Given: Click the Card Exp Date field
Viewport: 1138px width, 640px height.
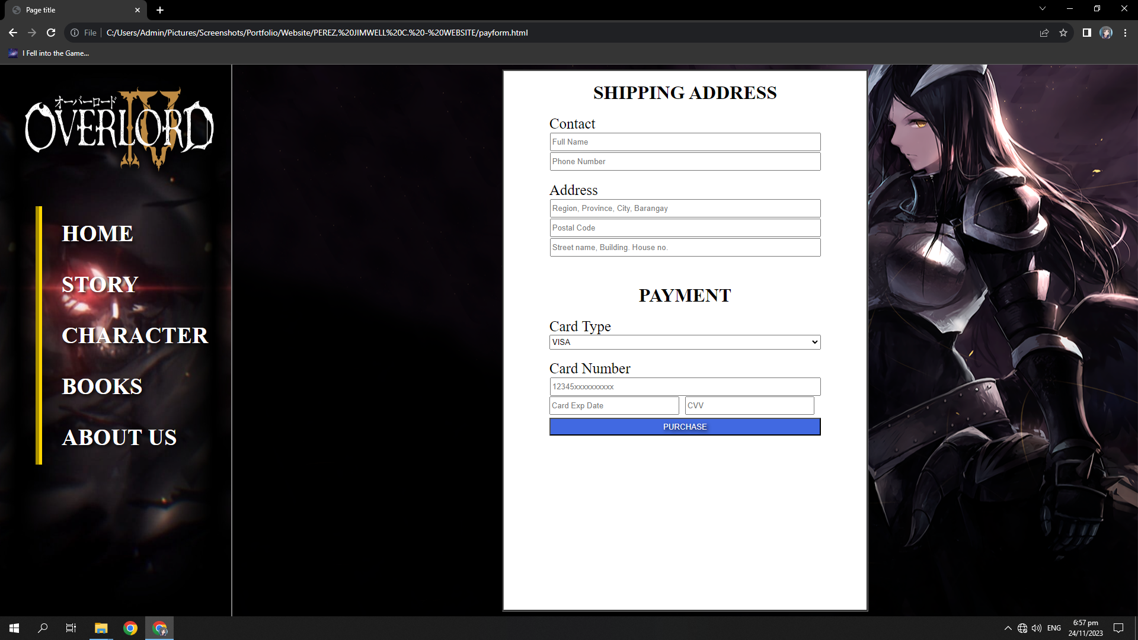Looking at the screenshot, I should (x=615, y=406).
